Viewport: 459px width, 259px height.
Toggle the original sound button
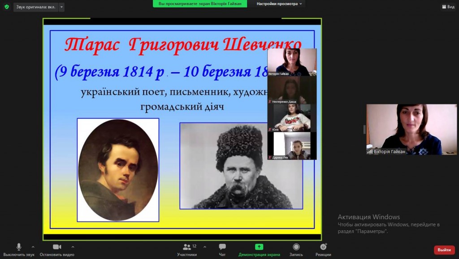coord(36,7)
